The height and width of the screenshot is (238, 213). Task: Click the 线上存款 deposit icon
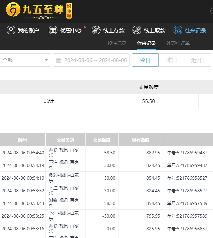click(x=96, y=30)
